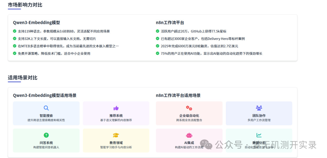The width and height of the screenshot is (327, 158).
Task: Click the 推荐系统 card title
Action: (x=116, y=116)
